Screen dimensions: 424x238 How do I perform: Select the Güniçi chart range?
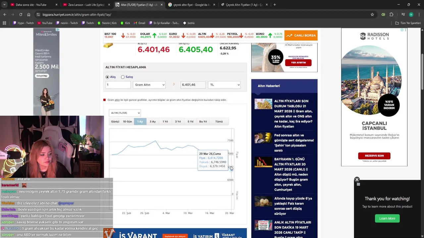point(115,122)
